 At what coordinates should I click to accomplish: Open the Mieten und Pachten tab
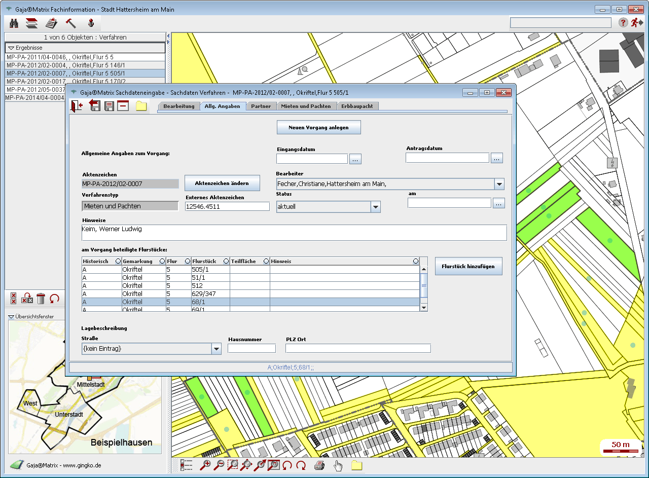click(306, 106)
